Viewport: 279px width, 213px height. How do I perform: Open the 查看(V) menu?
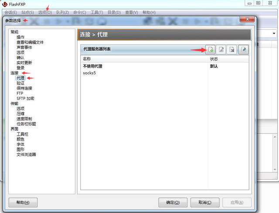[132, 13]
